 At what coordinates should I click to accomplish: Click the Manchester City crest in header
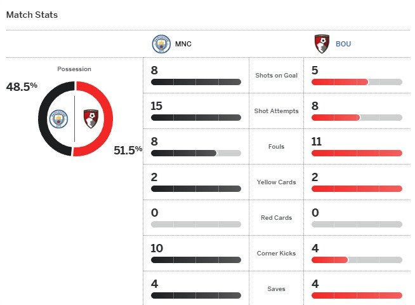coord(161,44)
